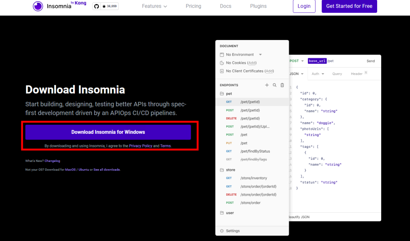Select the DELETE /pet/{petId} endpoint
Screen dimensions: 410x241
(x=252, y=118)
